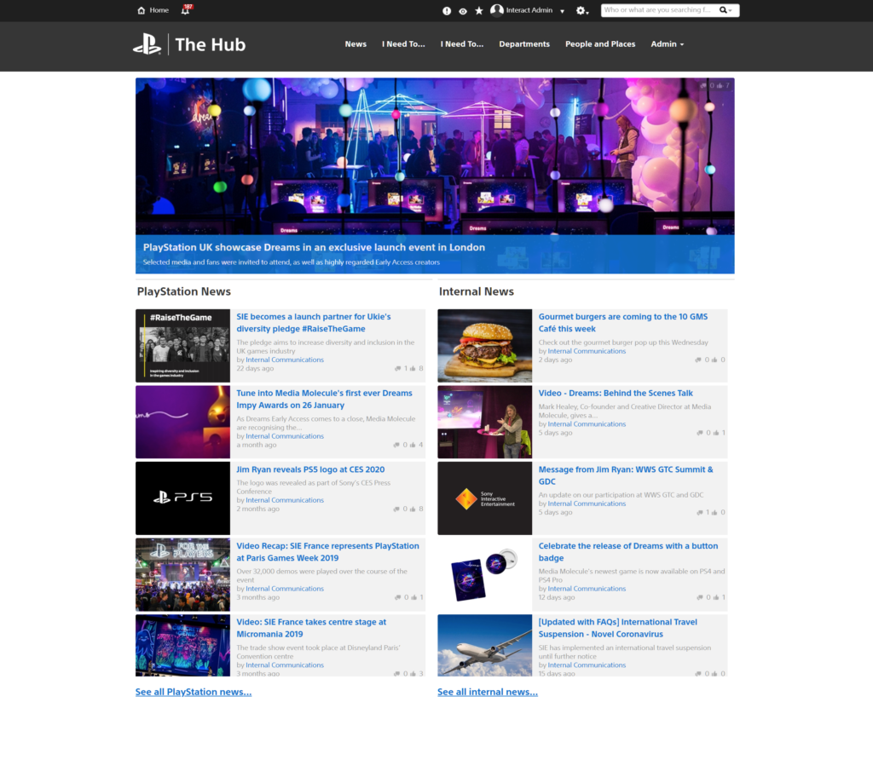Click the Home icon in top bar
Viewport: 873px width, 777px height.
click(141, 10)
